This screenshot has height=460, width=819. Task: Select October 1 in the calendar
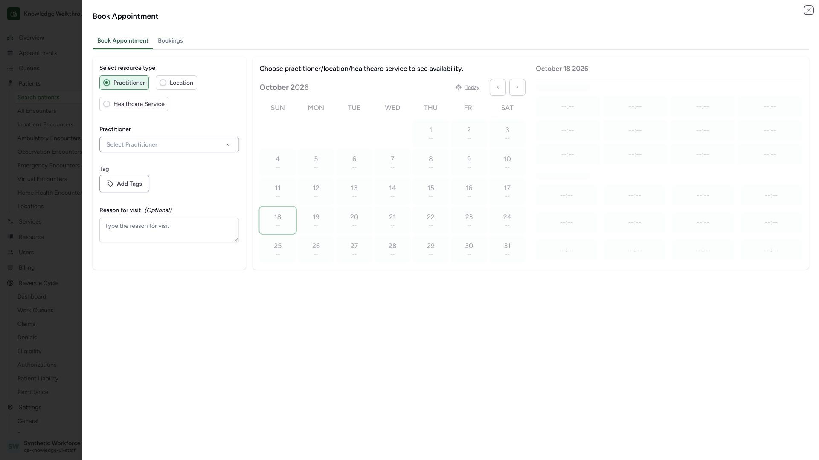point(430,133)
